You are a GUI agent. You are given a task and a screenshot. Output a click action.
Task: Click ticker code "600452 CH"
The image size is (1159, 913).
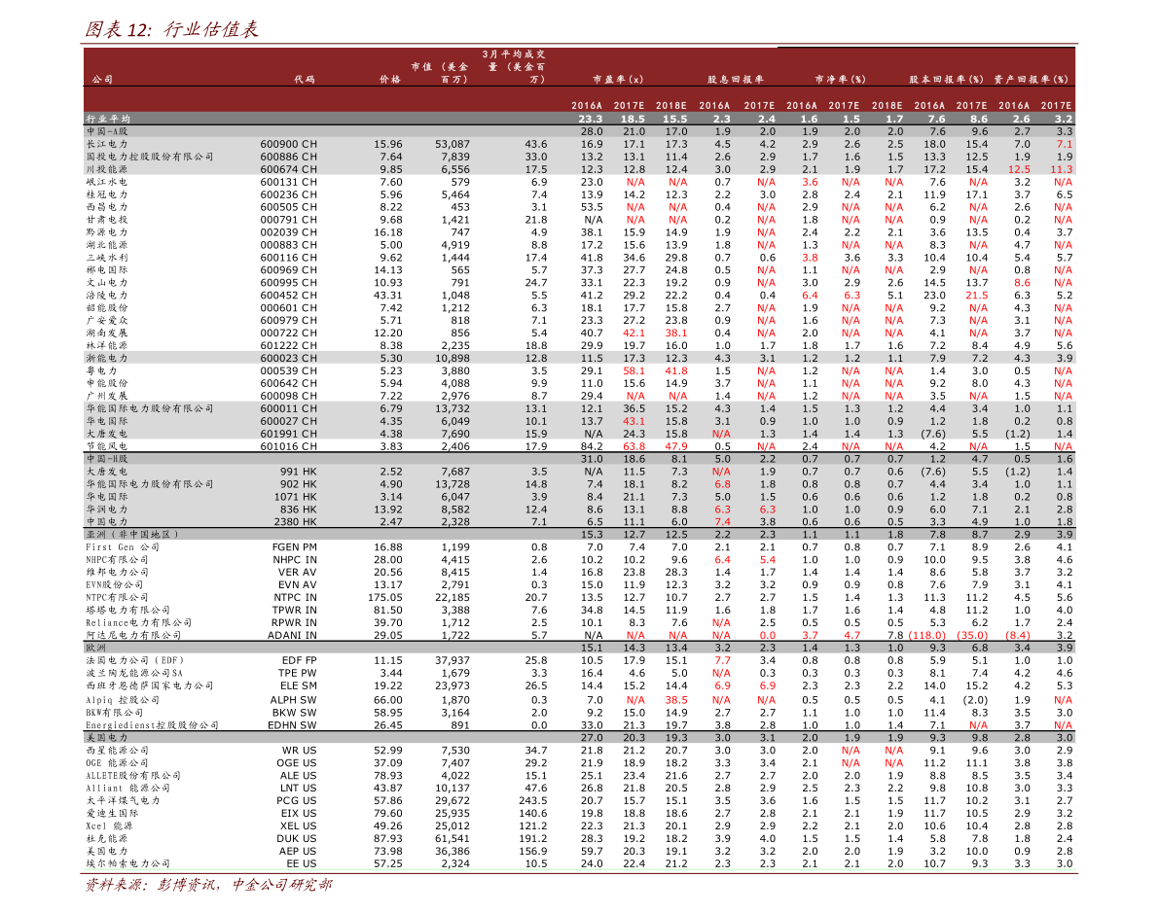coord(288,295)
